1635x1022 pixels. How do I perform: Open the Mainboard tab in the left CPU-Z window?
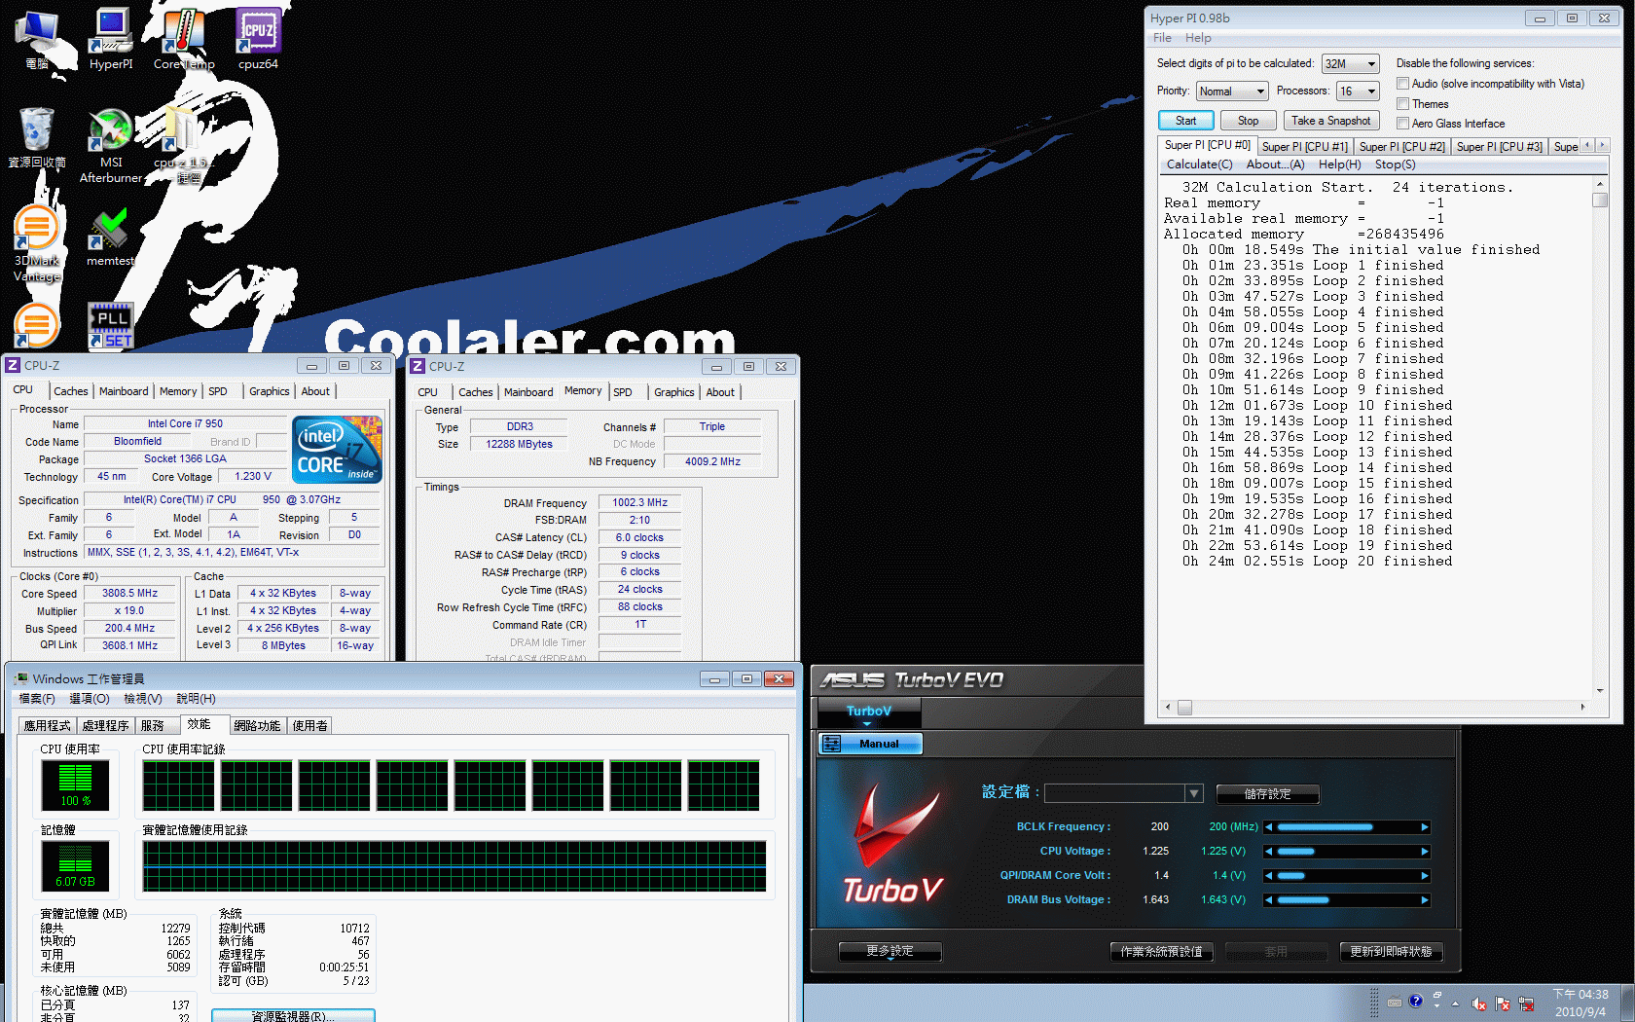coord(124,391)
